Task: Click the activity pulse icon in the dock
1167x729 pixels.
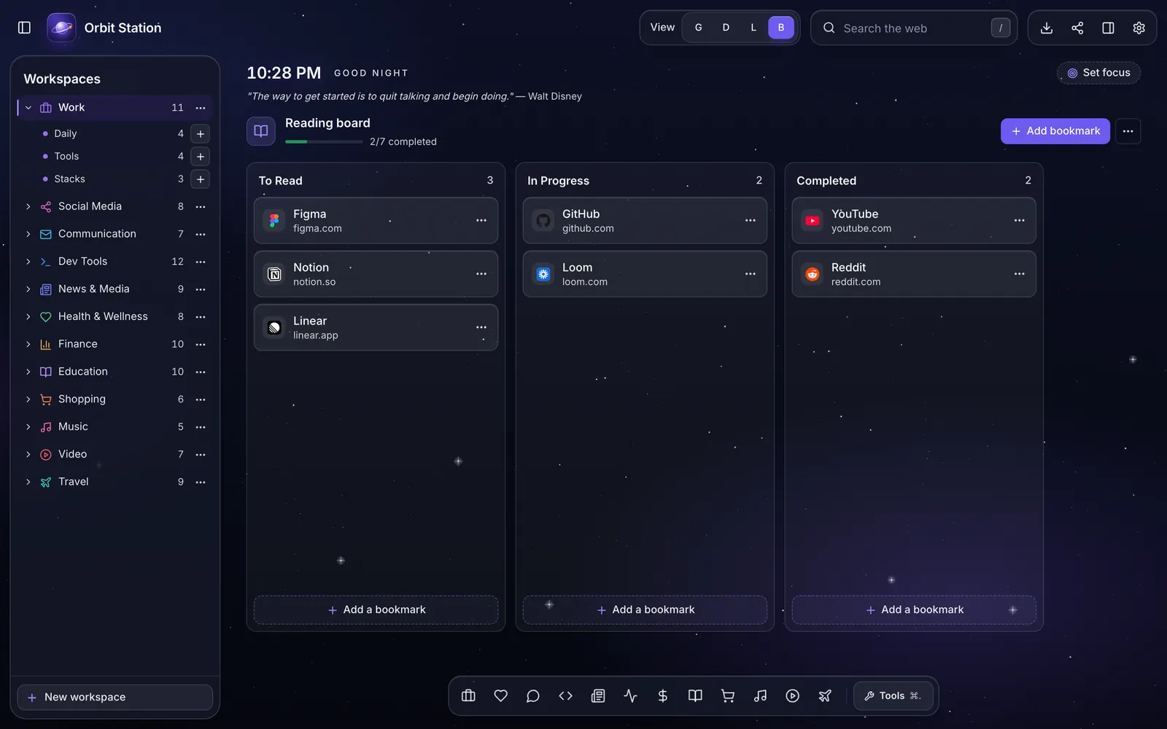Action: pyautogui.click(x=630, y=695)
